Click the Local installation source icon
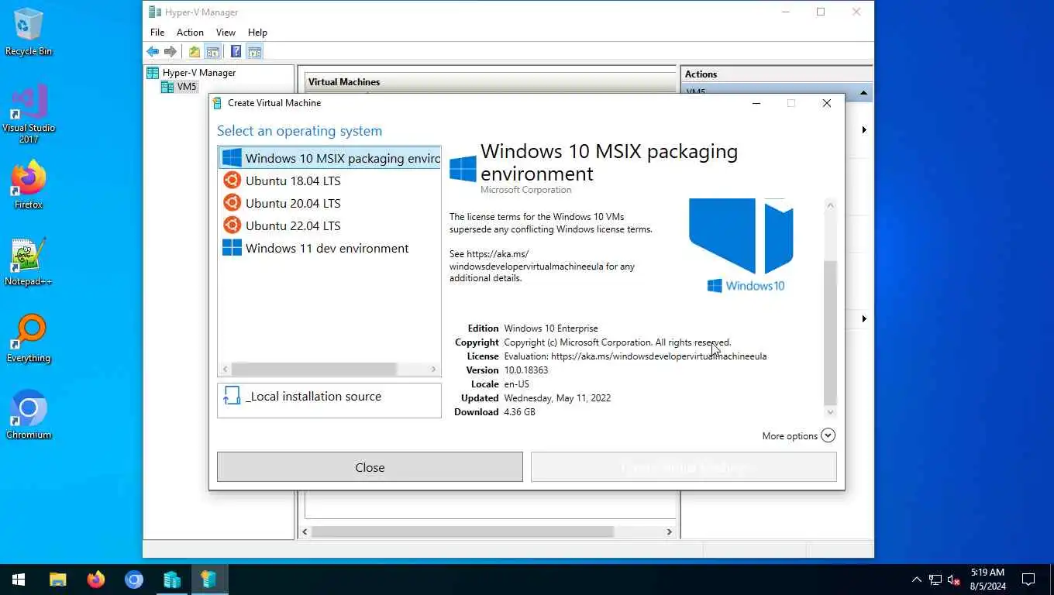The height and width of the screenshot is (595, 1054). click(x=231, y=396)
